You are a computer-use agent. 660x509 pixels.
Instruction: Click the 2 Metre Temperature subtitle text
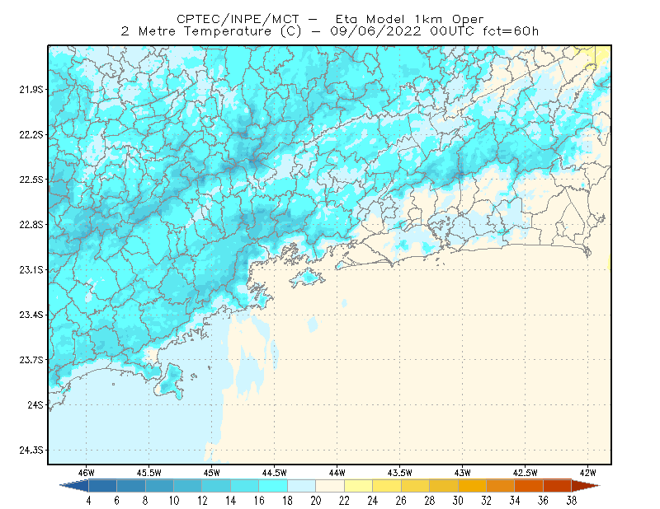click(x=196, y=31)
